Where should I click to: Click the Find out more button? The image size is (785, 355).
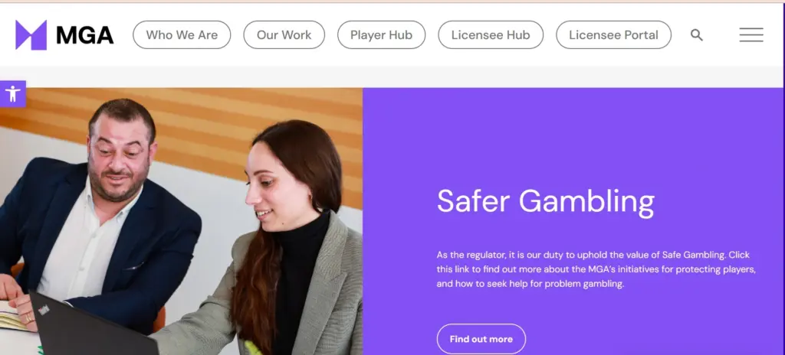tap(481, 339)
